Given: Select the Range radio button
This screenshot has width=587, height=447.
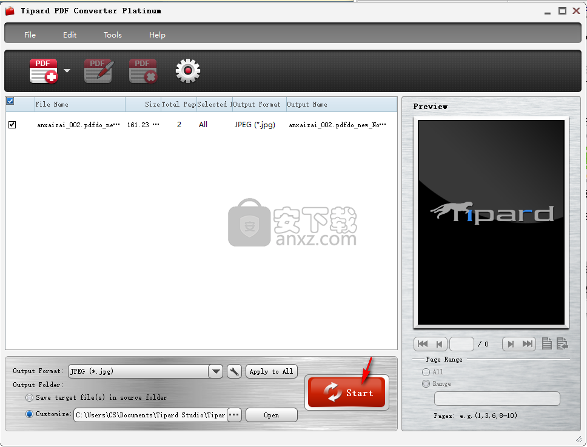Looking at the screenshot, I should click(426, 384).
